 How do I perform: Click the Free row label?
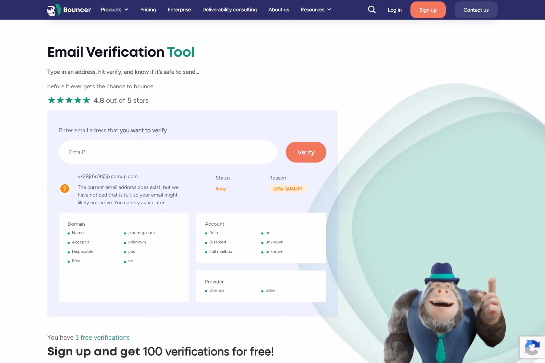(76, 261)
